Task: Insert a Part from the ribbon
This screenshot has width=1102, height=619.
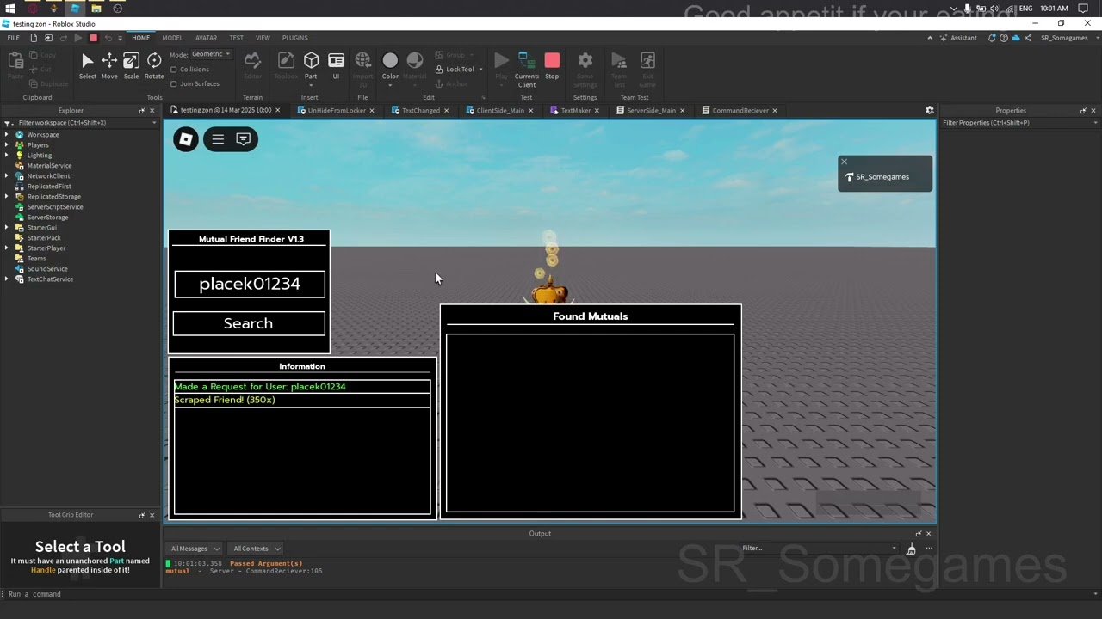Action: [x=311, y=66]
